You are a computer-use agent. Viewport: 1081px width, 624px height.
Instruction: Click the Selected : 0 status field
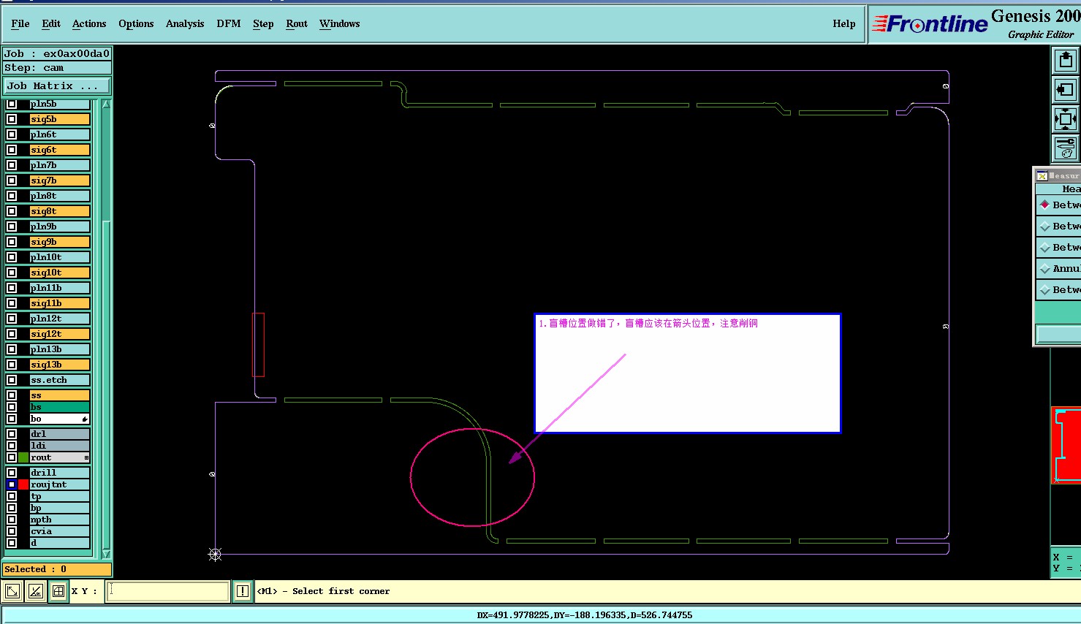coord(57,569)
